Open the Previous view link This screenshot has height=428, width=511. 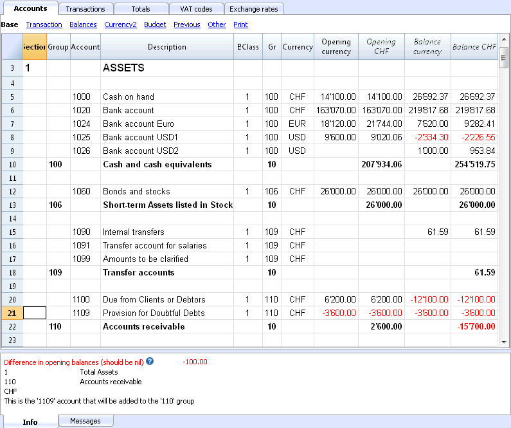pyautogui.click(x=187, y=24)
